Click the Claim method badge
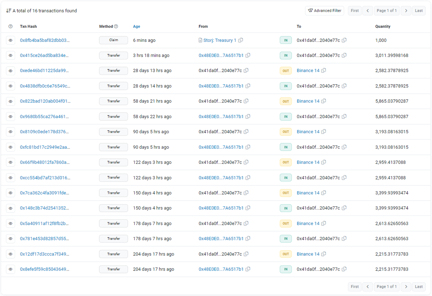Image resolution: width=432 pixels, height=296 pixels. pyautogui.click(x=113, y=40)
